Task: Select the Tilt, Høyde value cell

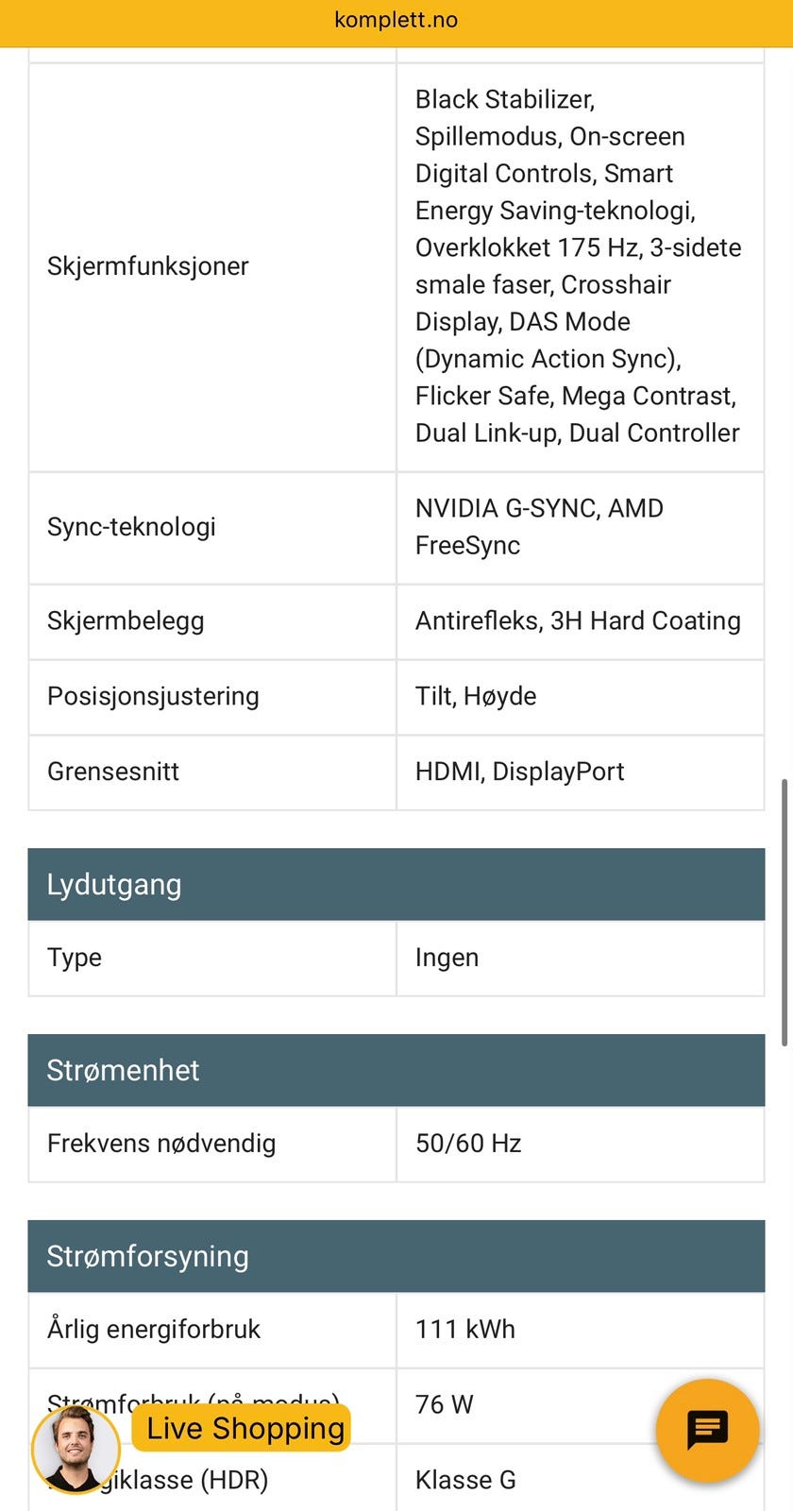Action: (x=476, y=696)
